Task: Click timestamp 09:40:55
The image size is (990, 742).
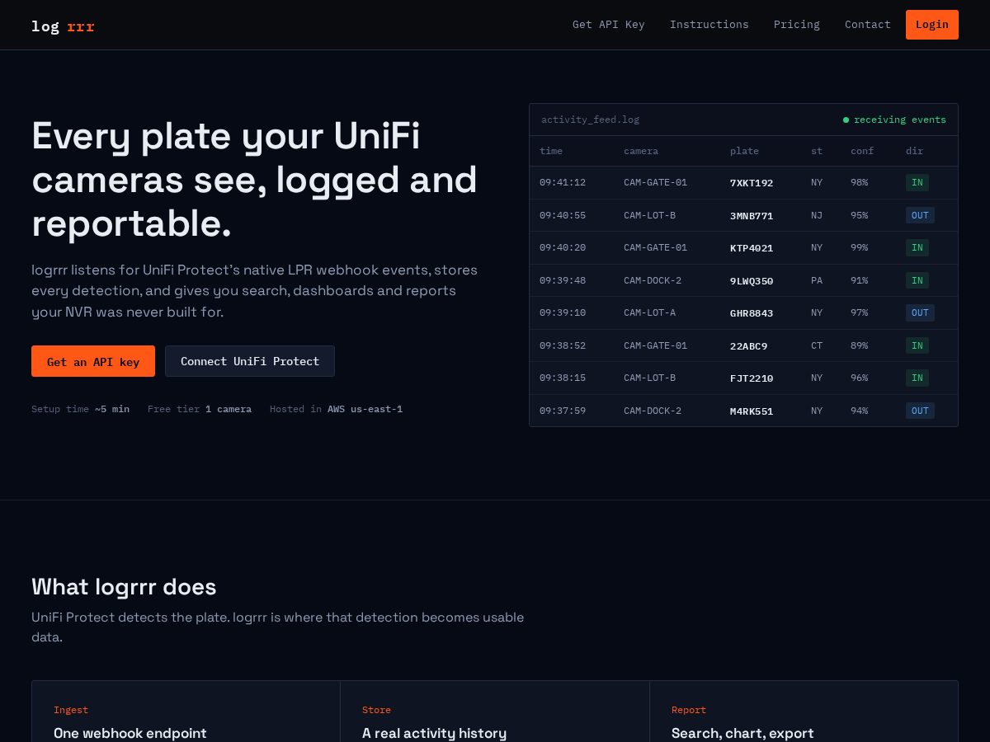Action: tap(563, 215)
